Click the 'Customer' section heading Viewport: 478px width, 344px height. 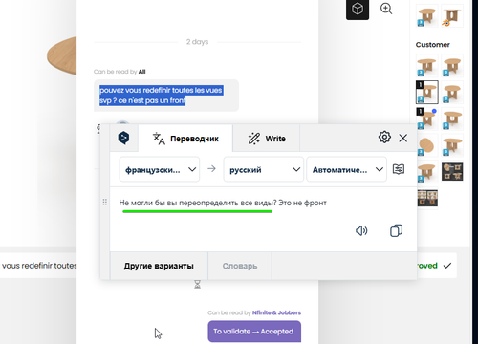(x=432, y=45)
